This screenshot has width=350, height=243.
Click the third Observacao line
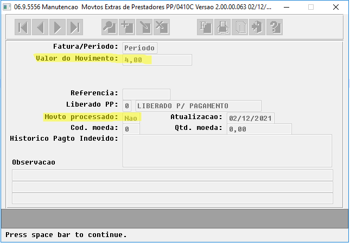tap(173, 199)
